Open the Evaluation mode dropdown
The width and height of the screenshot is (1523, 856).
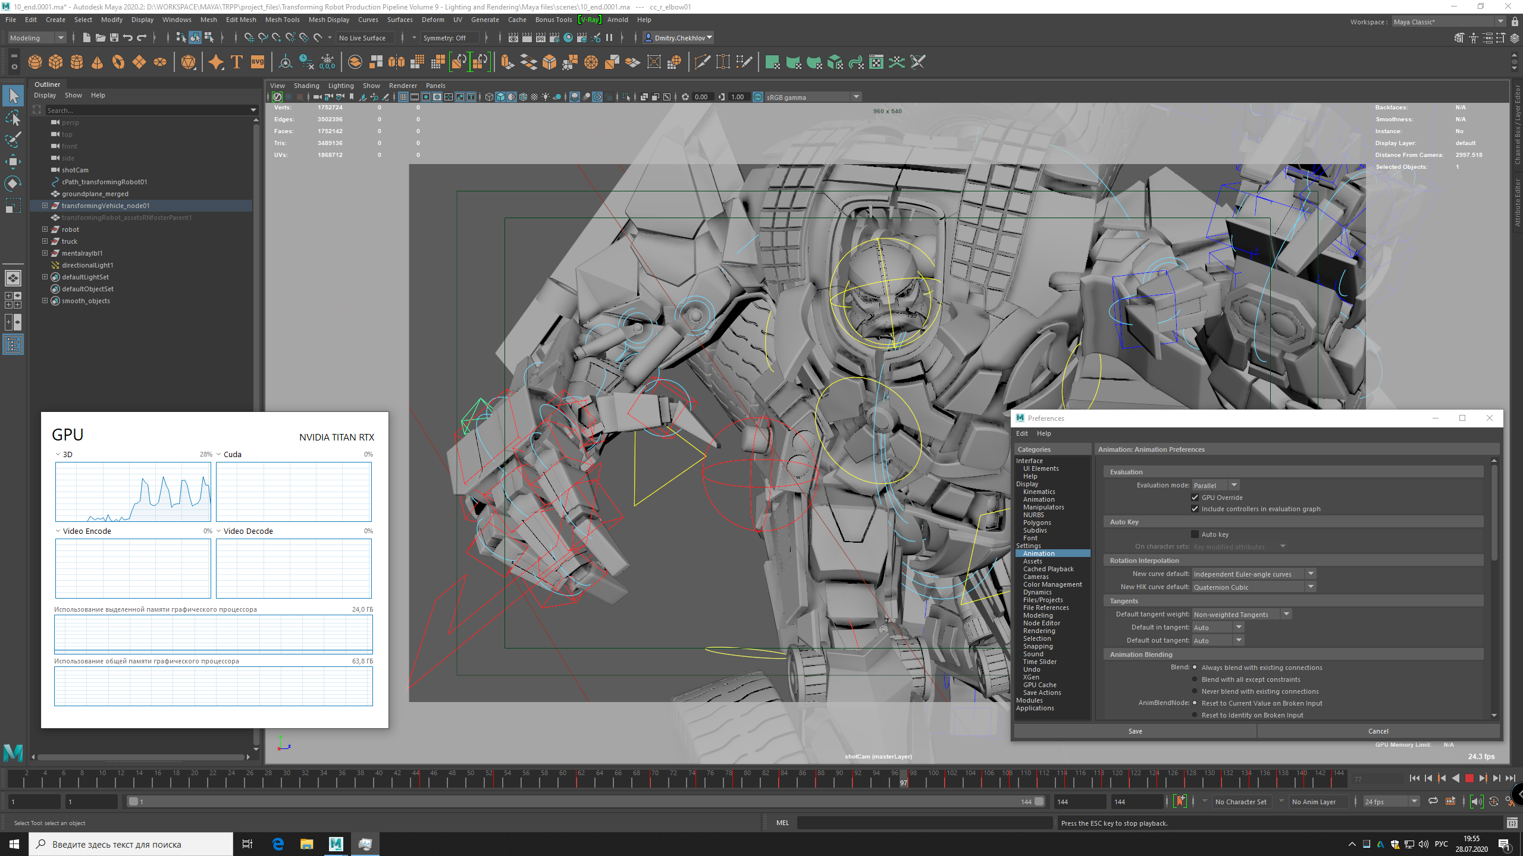1234,484
